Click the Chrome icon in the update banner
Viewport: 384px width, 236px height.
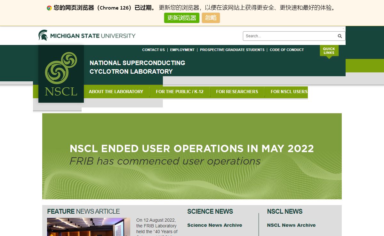coord(49,8)
